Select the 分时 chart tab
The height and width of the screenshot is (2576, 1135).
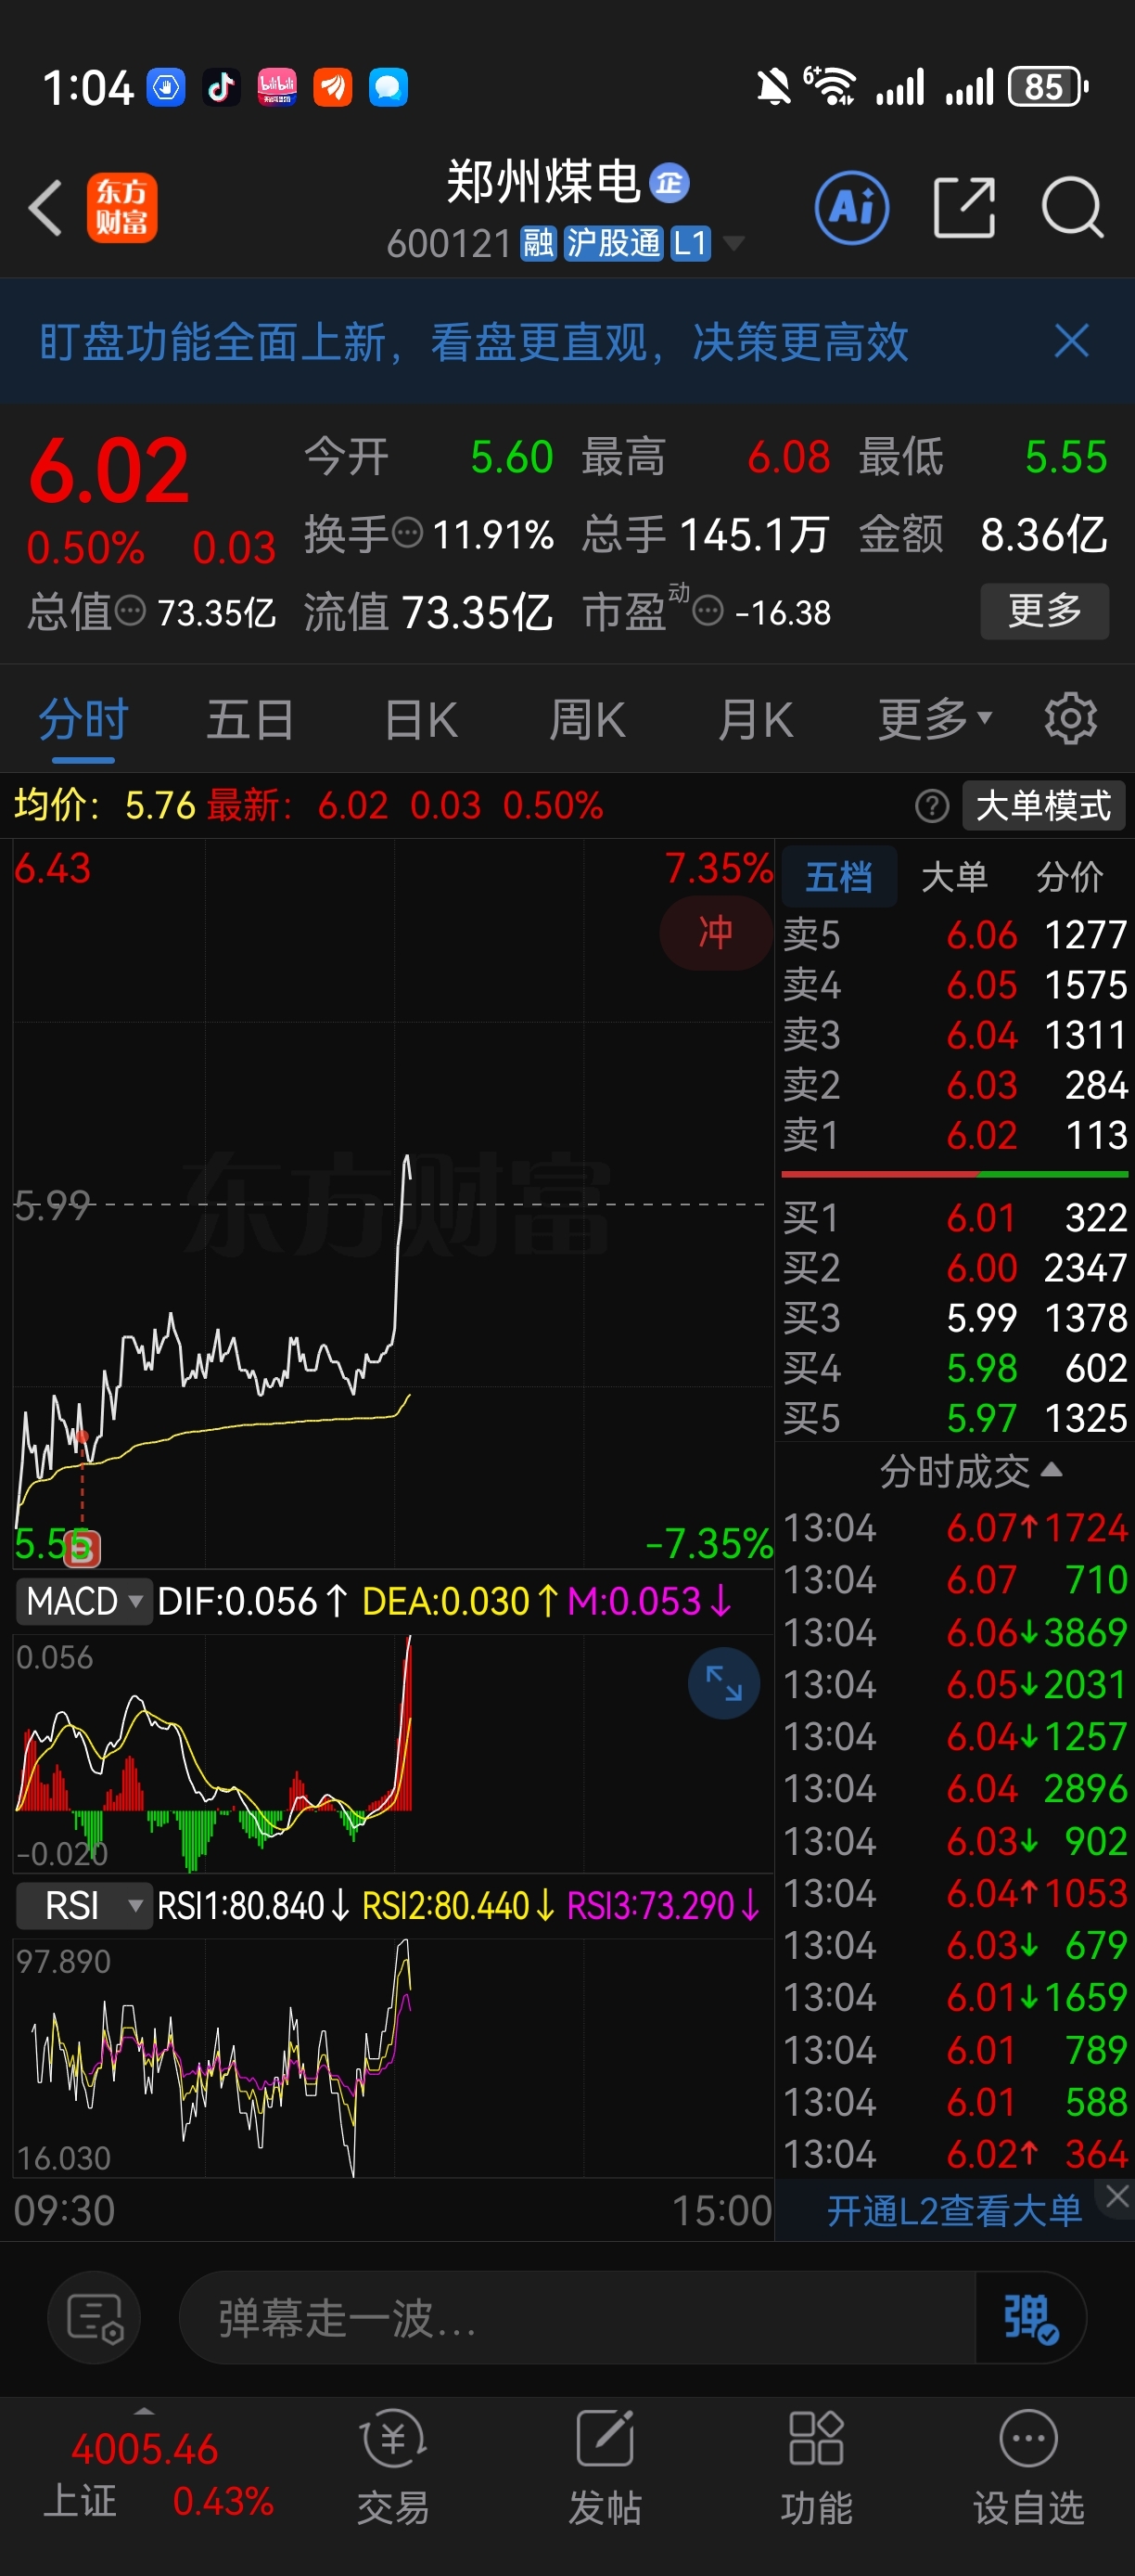(83, 719)
